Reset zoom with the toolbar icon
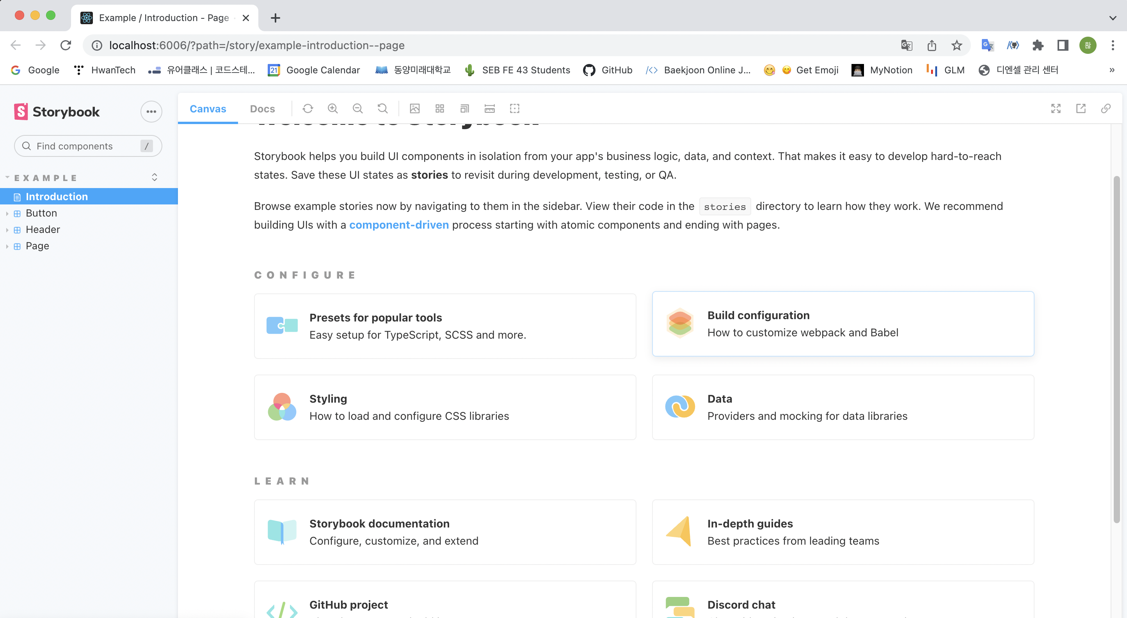 pyautogui.click(x=382, y=108)
